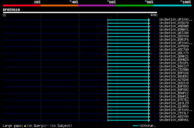Select the BP055610 query name
This screenshot has height=128, width=194.
[12, 10]
